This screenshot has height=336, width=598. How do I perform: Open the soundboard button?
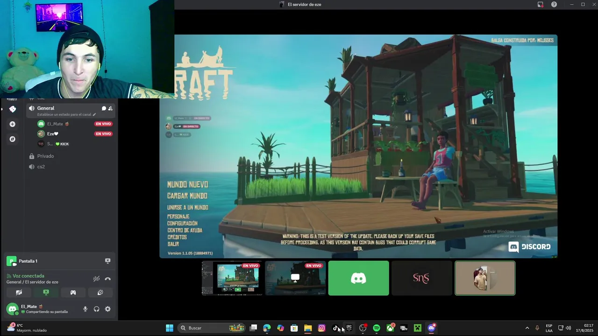(100, 293)
